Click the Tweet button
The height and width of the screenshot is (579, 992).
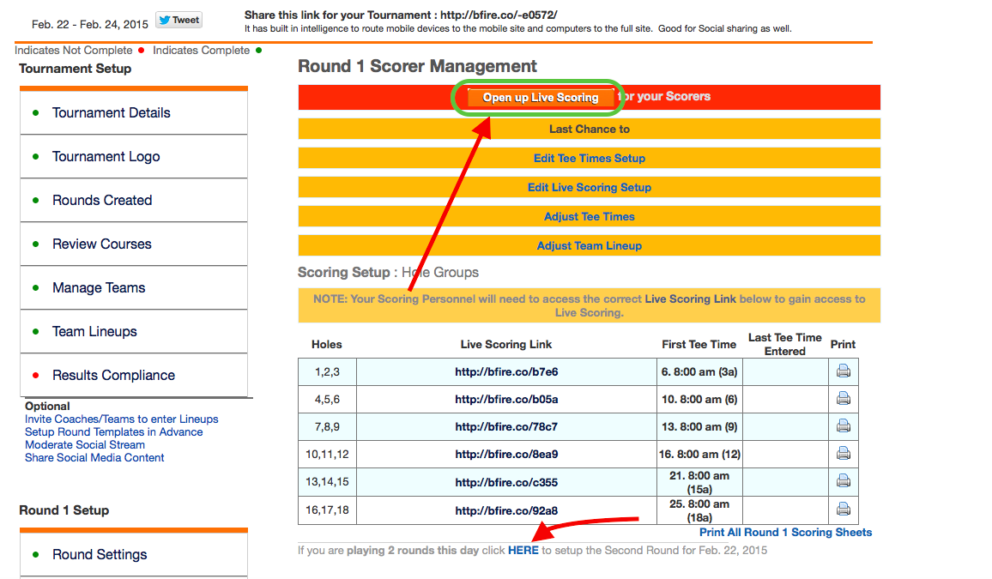[178, 20]
